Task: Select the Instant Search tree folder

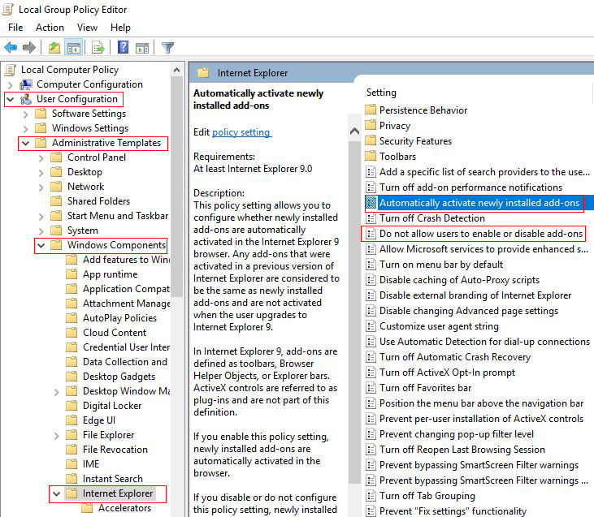Action: point(112,479)
